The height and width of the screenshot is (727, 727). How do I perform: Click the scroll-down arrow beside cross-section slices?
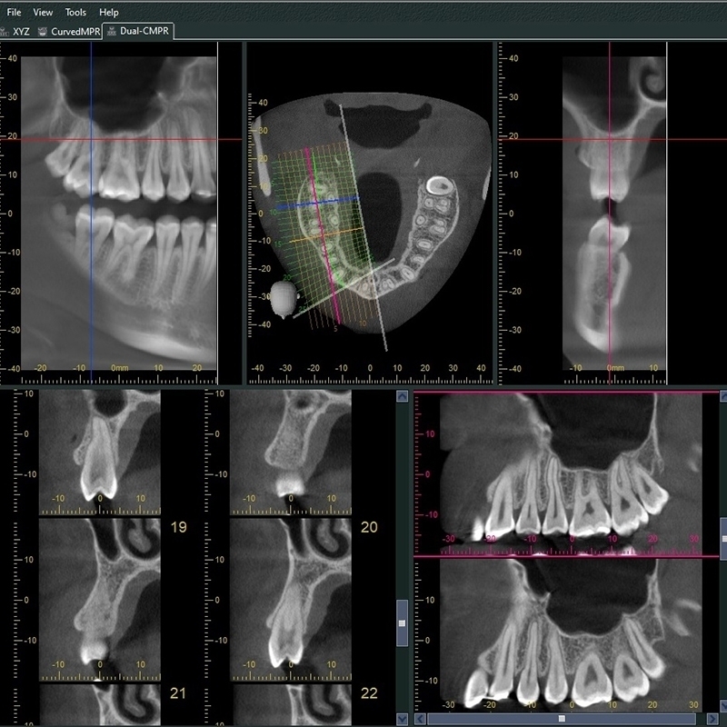coord(402,719)
